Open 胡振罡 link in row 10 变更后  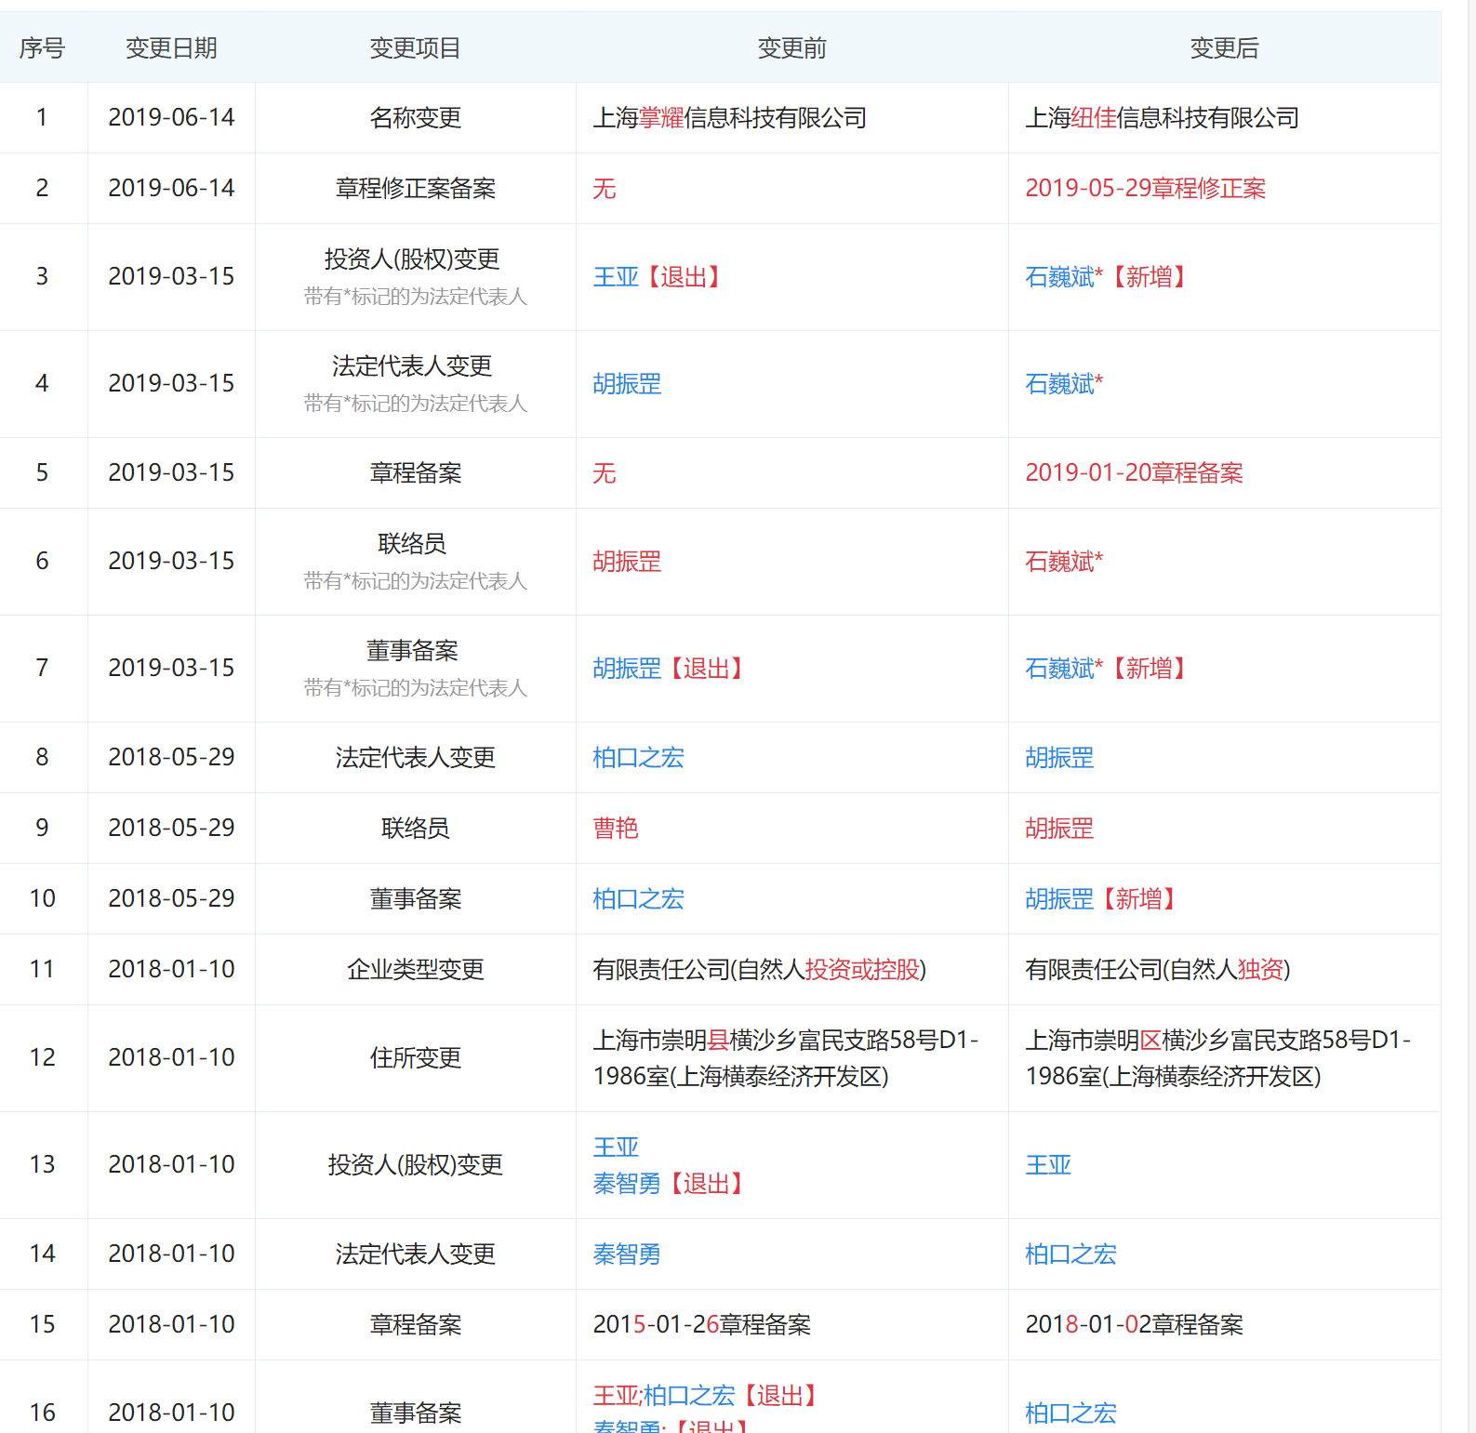(x=1059, y=899)
